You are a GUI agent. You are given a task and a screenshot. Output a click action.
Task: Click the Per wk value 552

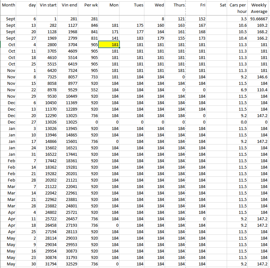tap(90, 90)
